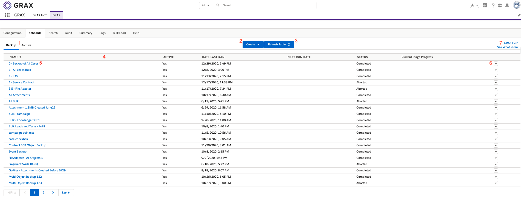521x202 pixels.
Task: Open the All search scope dropdown
Action: [x=206, y=5]
